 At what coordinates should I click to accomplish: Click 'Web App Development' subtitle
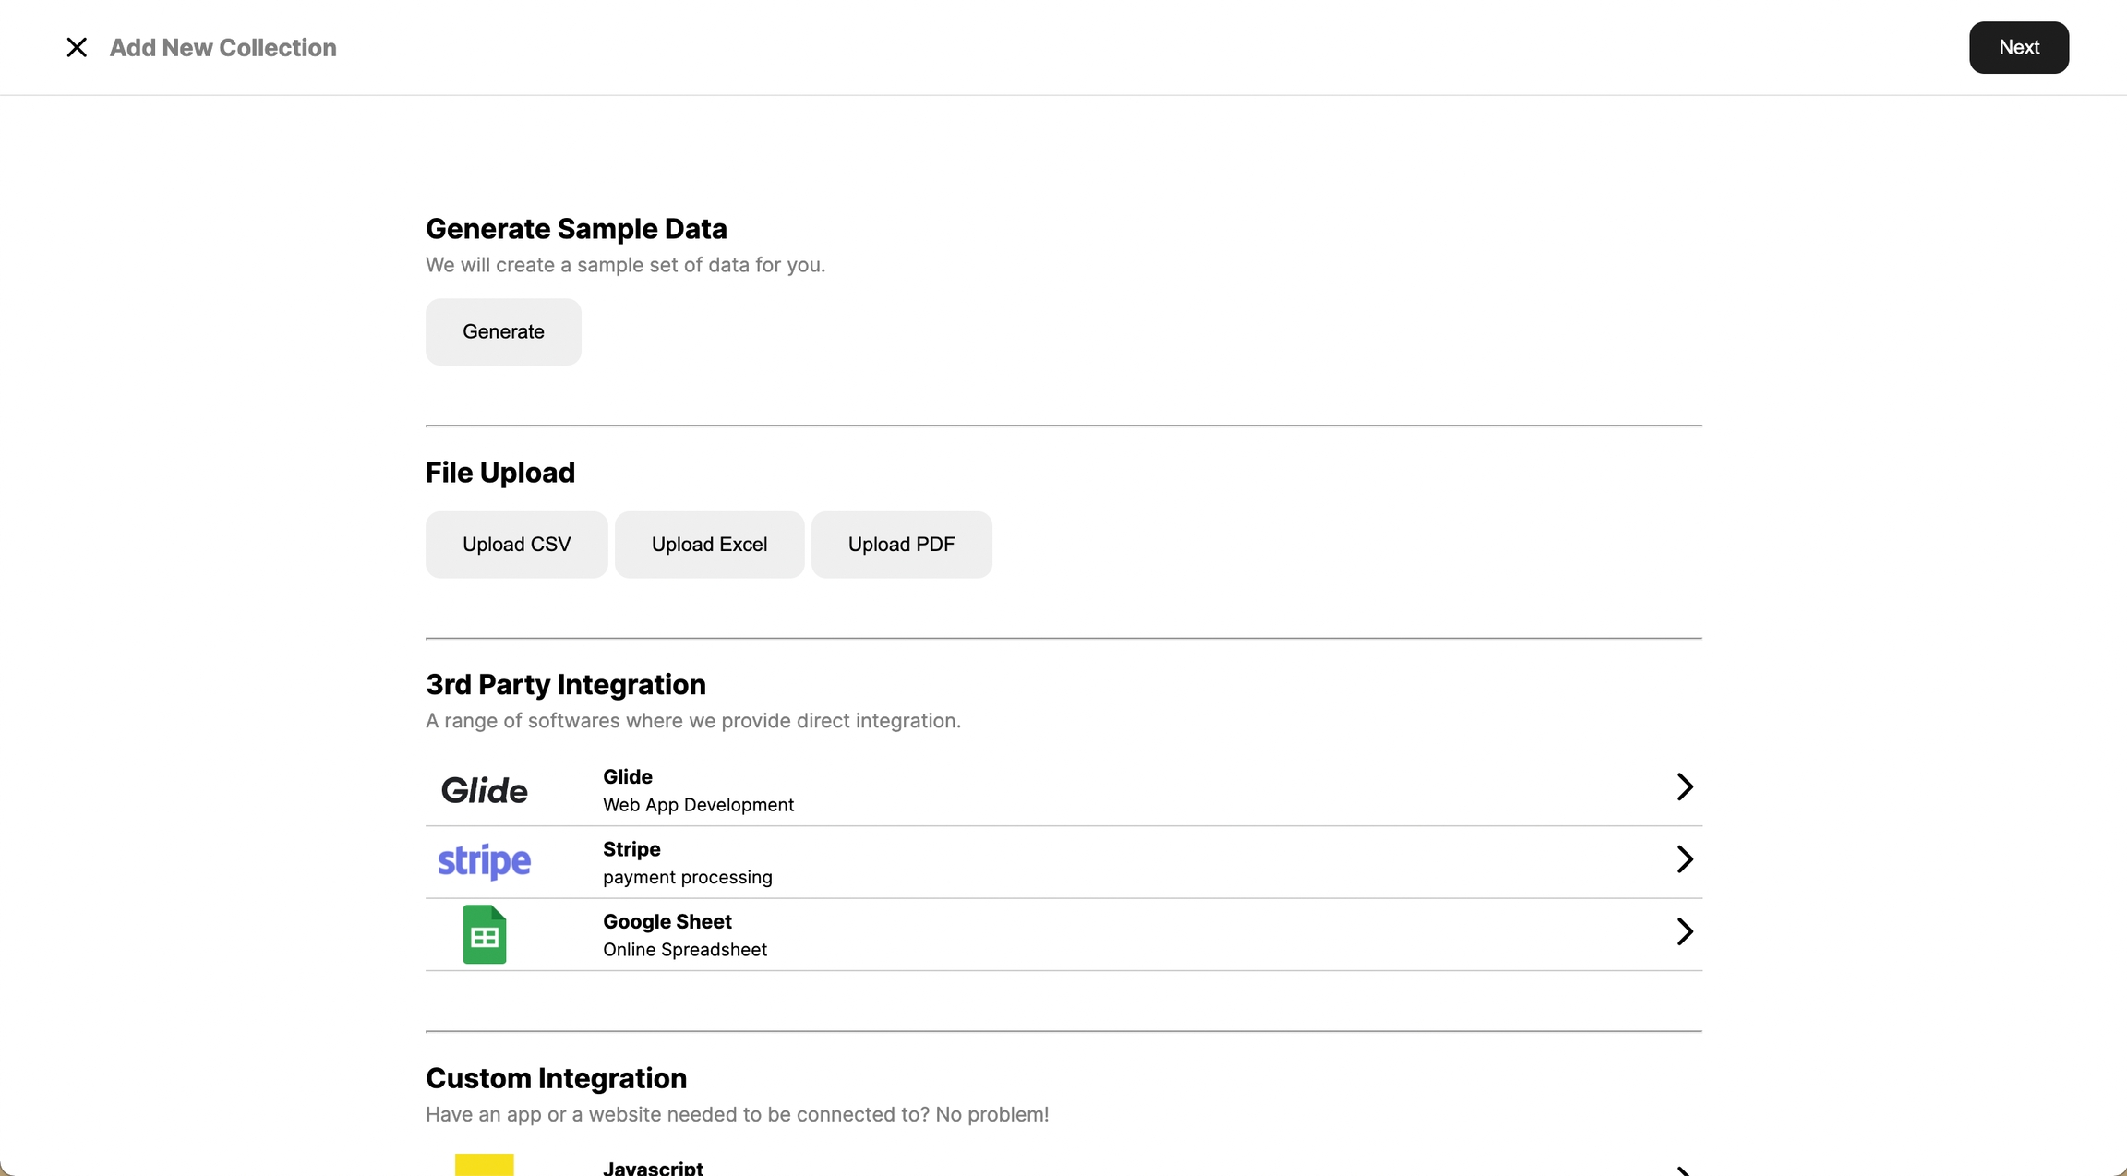(x=698, y=805)
